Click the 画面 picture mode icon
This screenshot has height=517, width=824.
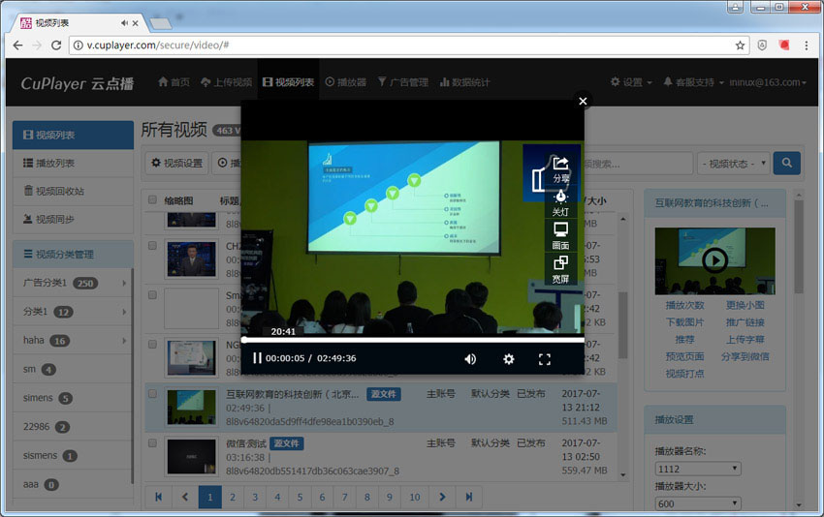pos(560,236)
